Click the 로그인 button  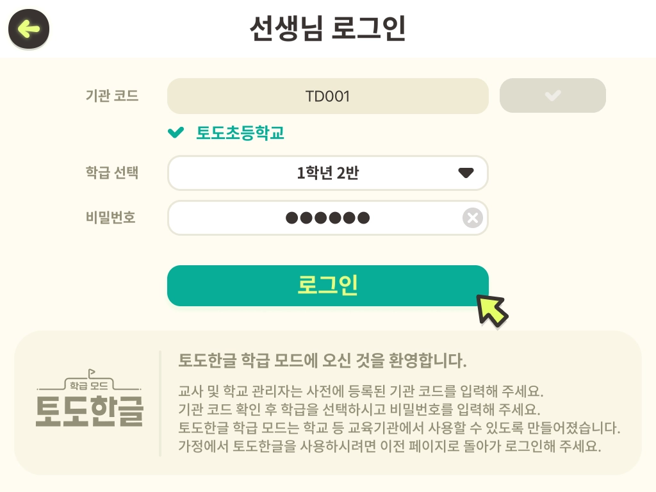(x=327, y=285)
